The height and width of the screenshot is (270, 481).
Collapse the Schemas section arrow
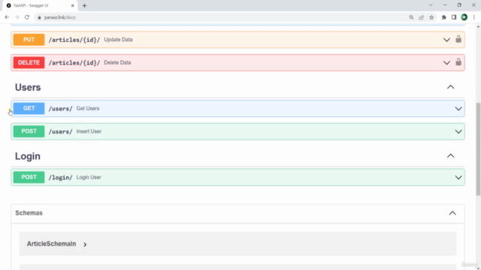452,213
